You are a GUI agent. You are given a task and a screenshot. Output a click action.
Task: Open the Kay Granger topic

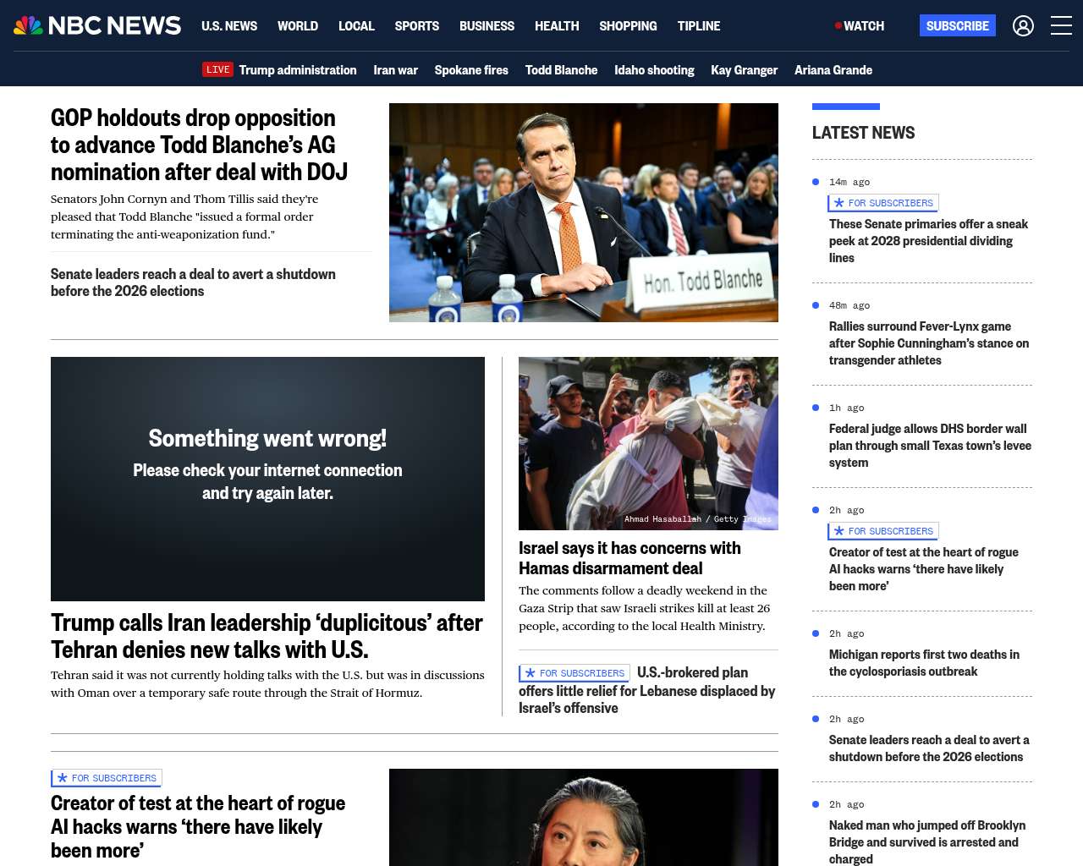pyautogui.click(x=744, y=70)
